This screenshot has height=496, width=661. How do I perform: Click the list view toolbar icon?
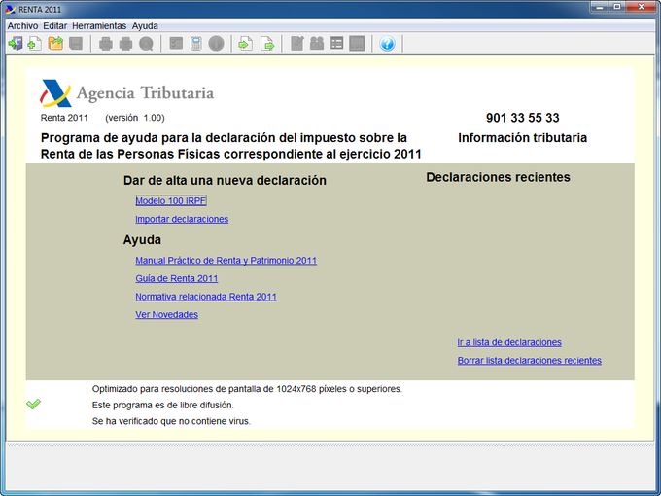click(x=337, y=44)
